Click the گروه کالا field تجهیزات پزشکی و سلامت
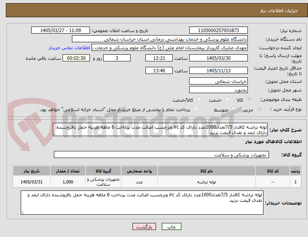 [161, 154]
